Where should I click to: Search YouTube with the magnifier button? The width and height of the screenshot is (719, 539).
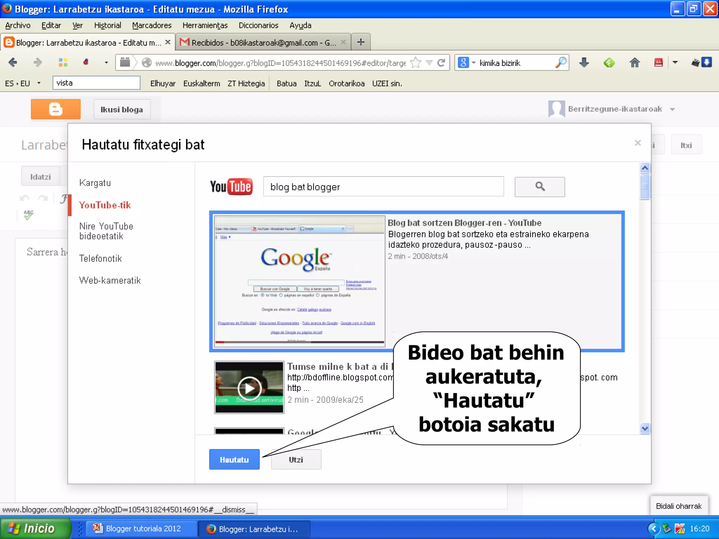[540, 187]
